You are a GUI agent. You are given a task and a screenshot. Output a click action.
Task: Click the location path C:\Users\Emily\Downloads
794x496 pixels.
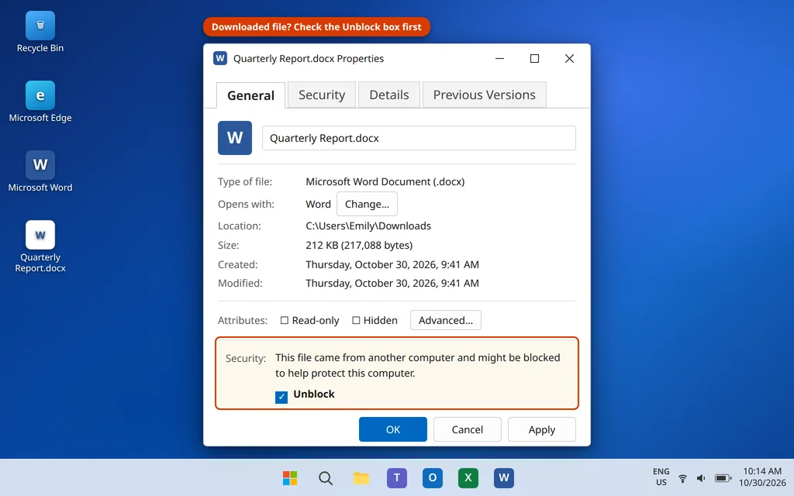(x=368, y=226)
